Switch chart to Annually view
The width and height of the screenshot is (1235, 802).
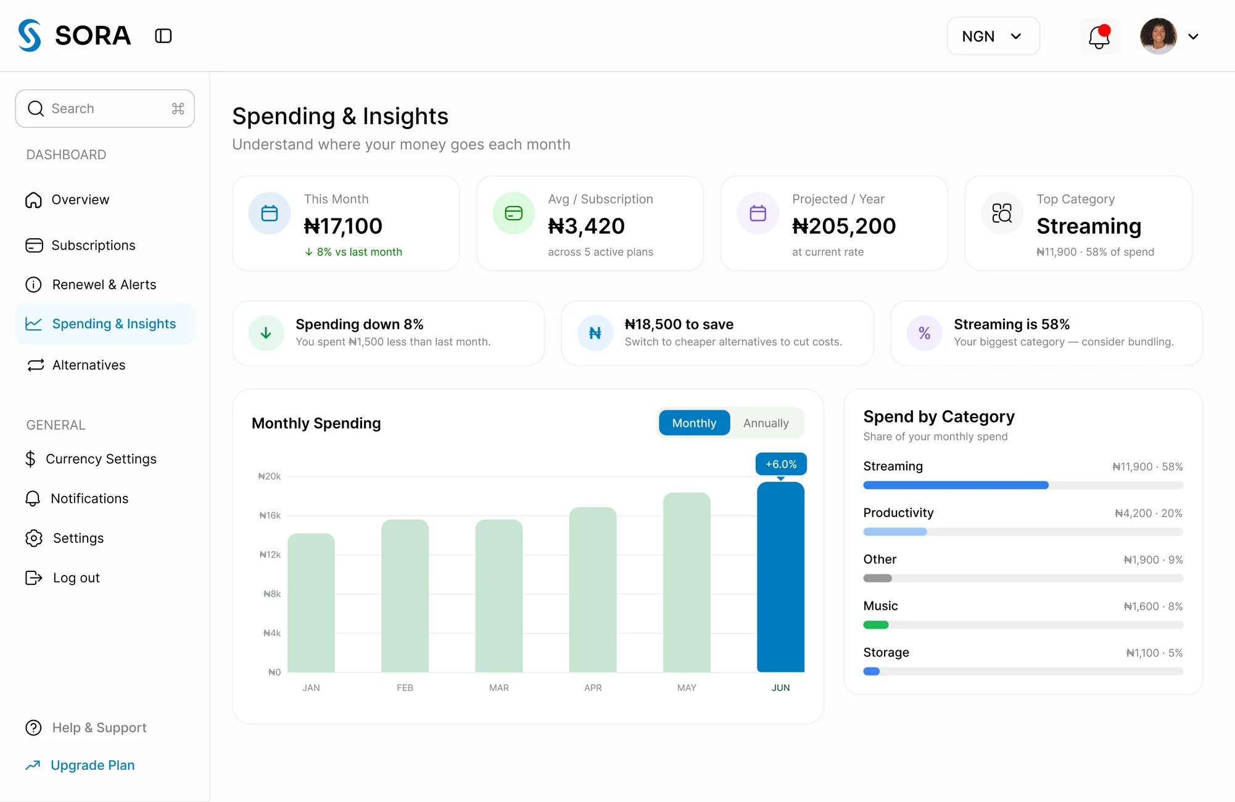pyautogui.click(x=766, y=423)
